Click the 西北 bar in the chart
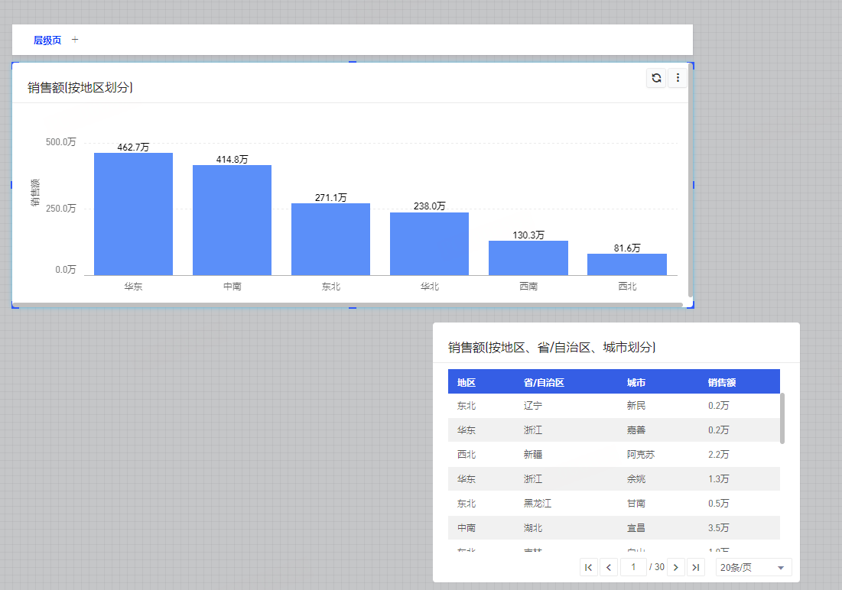This screenshot has width=842, height=590. (x=626, y=264)
